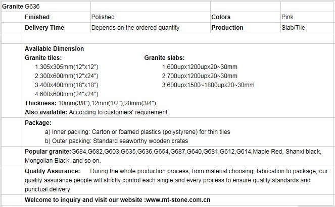Select the 700upx1200up slab dimension line

coord(200,76)
